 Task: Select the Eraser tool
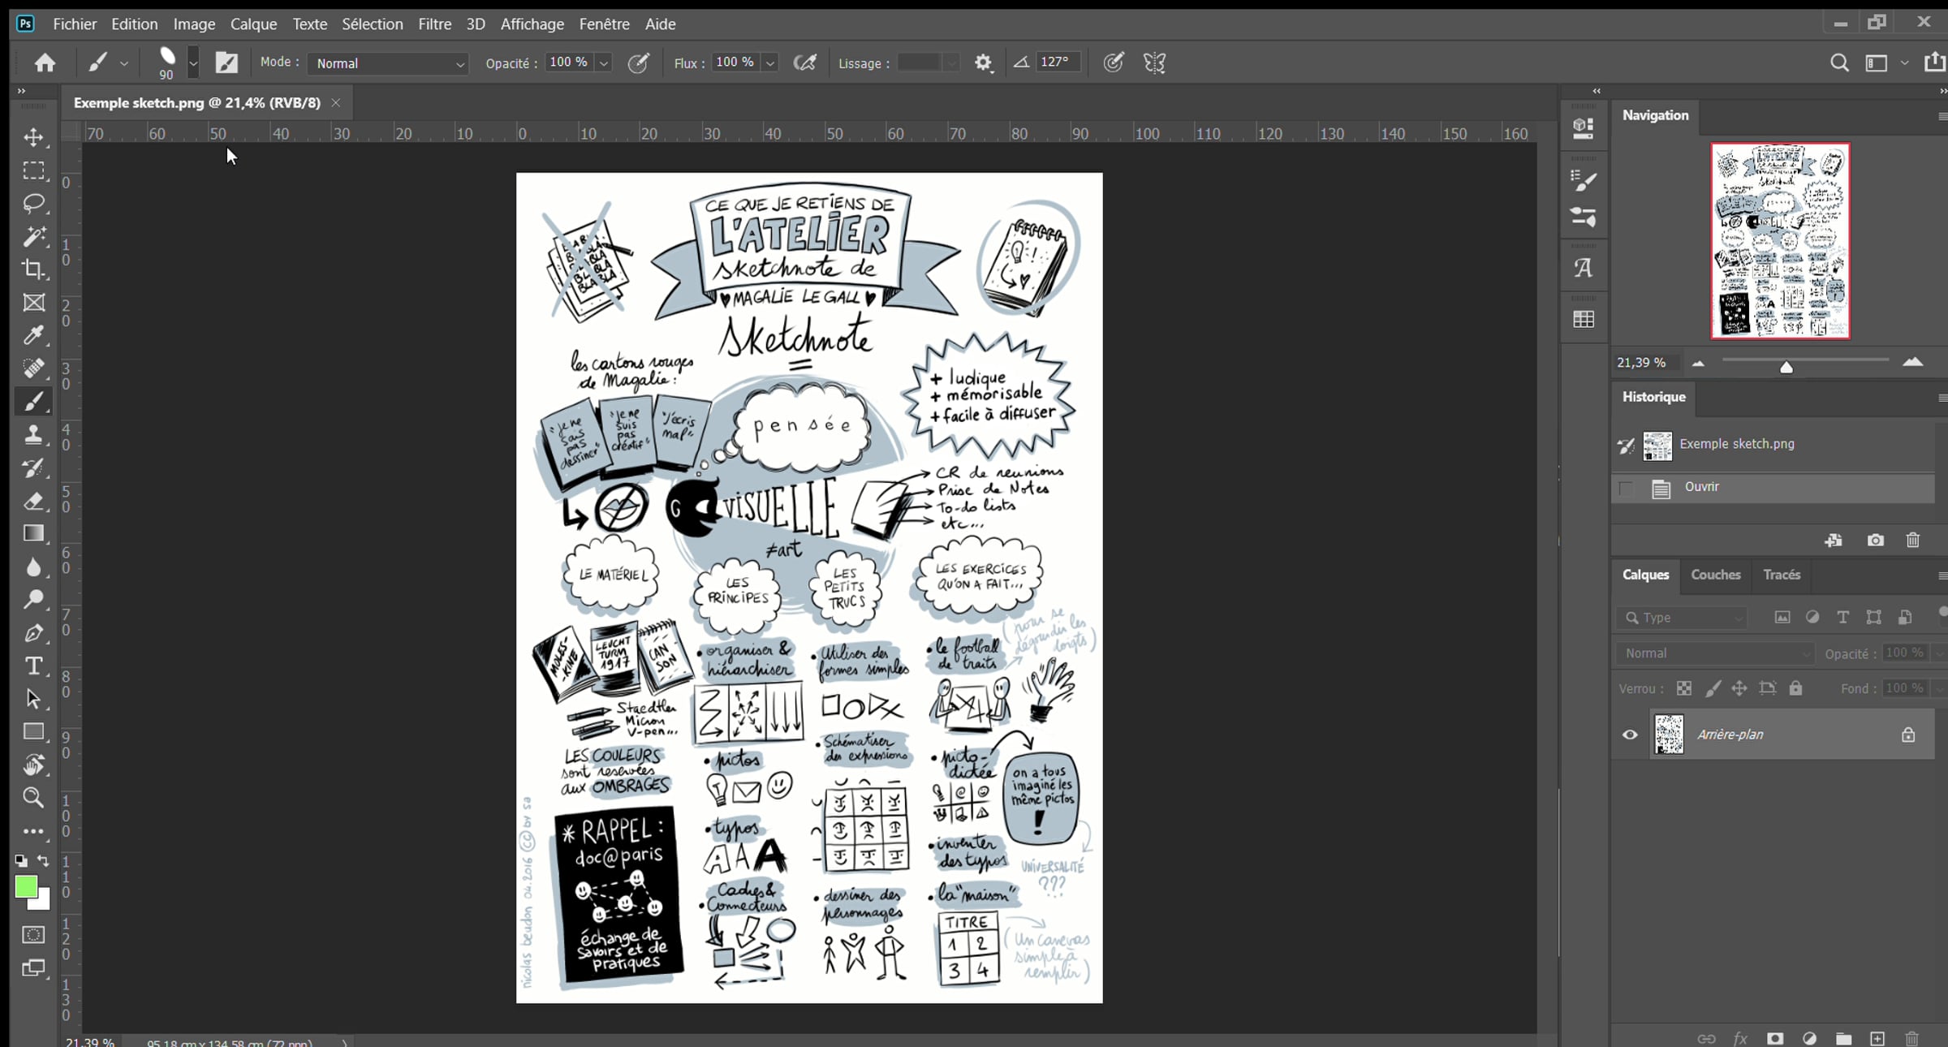click(x=33, y=501)
